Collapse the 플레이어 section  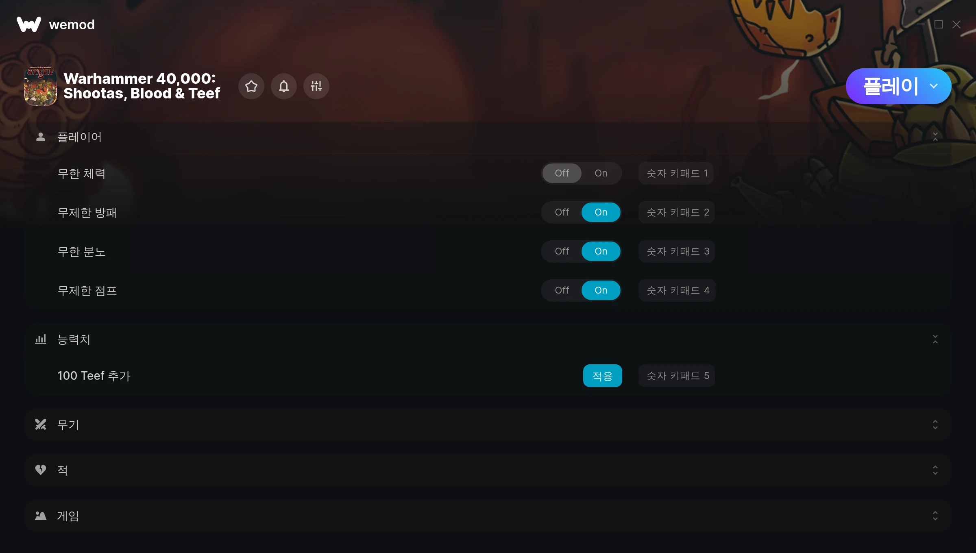(935, 137)
